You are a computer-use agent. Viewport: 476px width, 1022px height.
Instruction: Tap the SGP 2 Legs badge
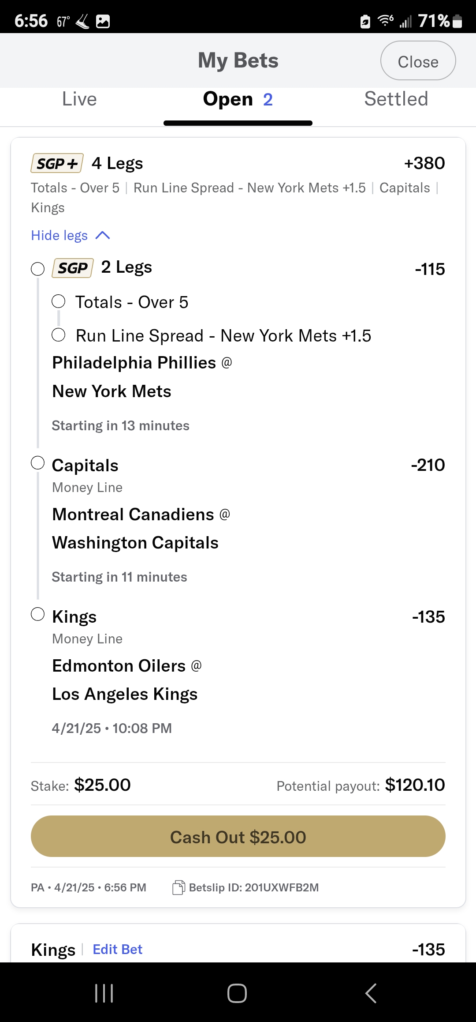point(73,268)
